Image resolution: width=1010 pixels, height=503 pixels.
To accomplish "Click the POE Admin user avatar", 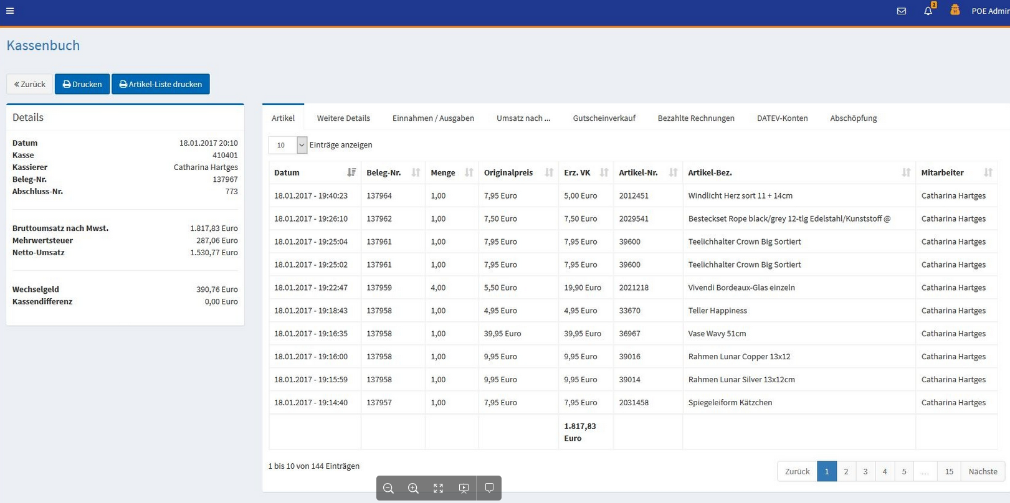I will [955, 11].
